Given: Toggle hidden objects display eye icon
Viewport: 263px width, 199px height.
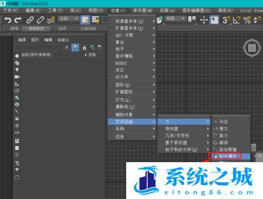Looking at the screenshot, I should (17, 133).
